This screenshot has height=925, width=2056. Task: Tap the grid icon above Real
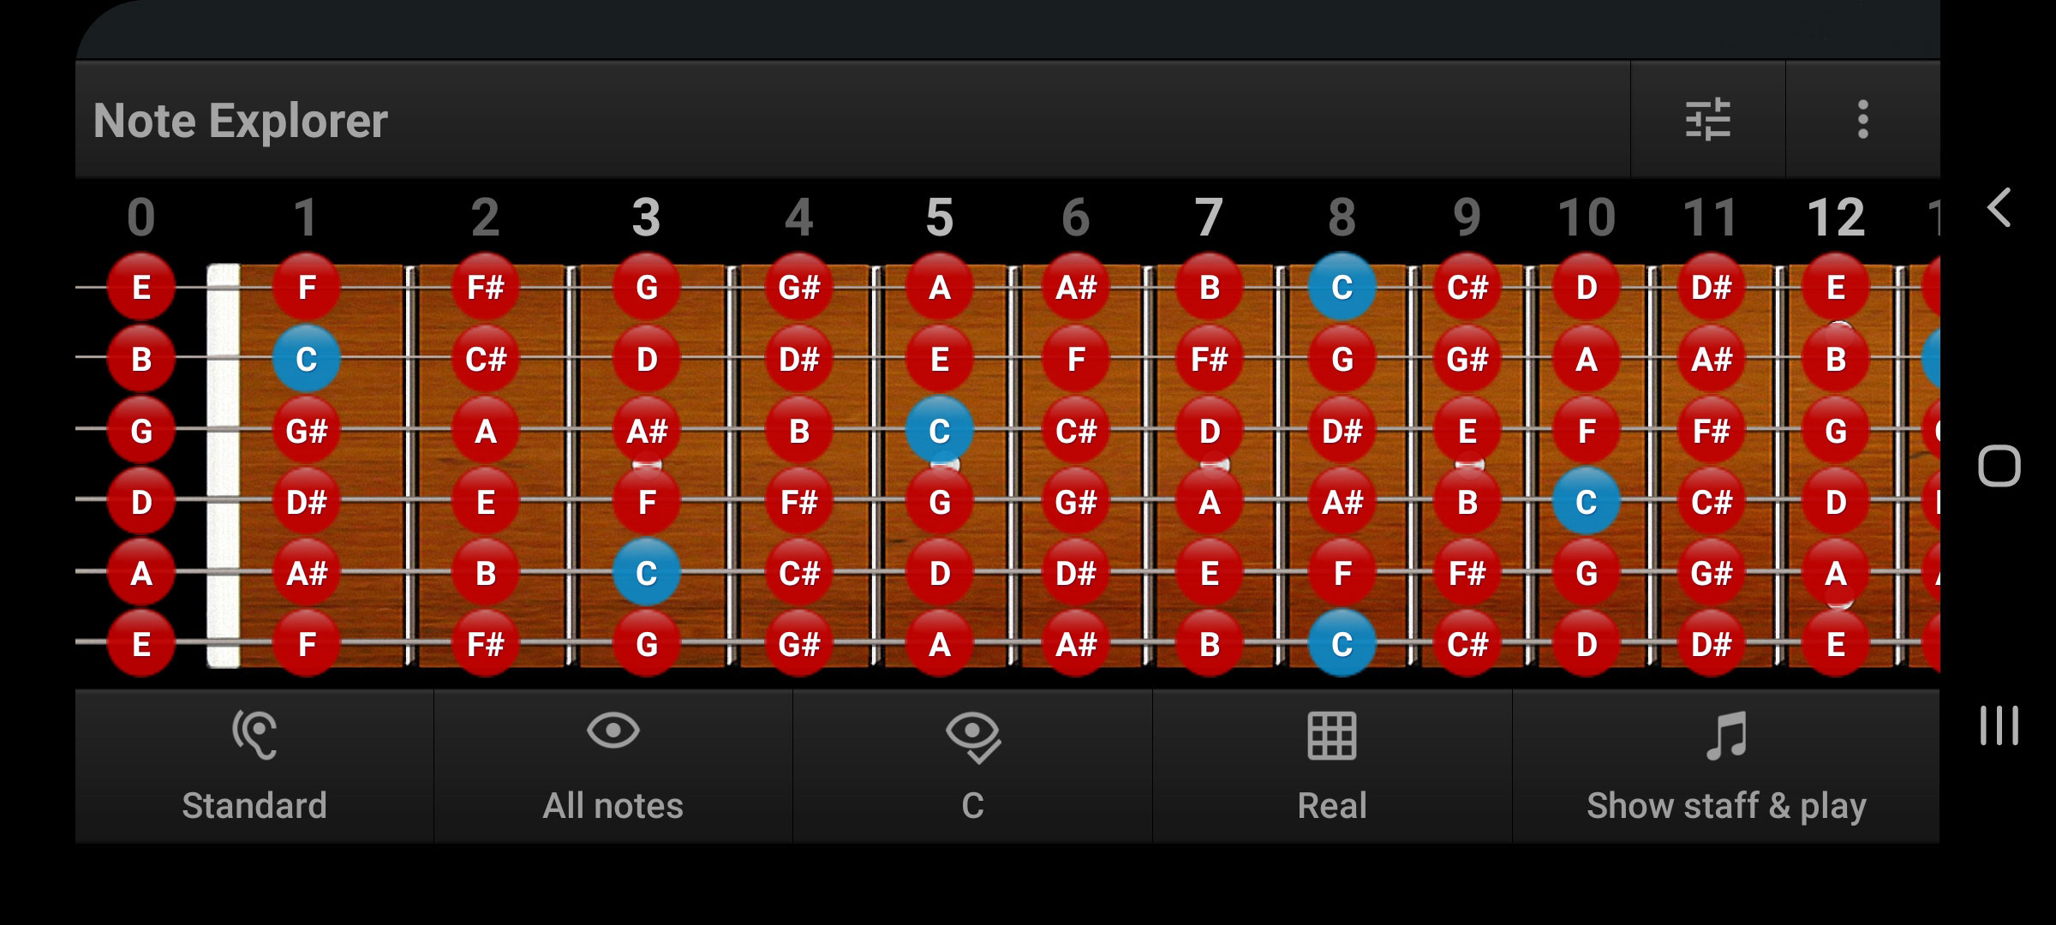coord(1331,735)
